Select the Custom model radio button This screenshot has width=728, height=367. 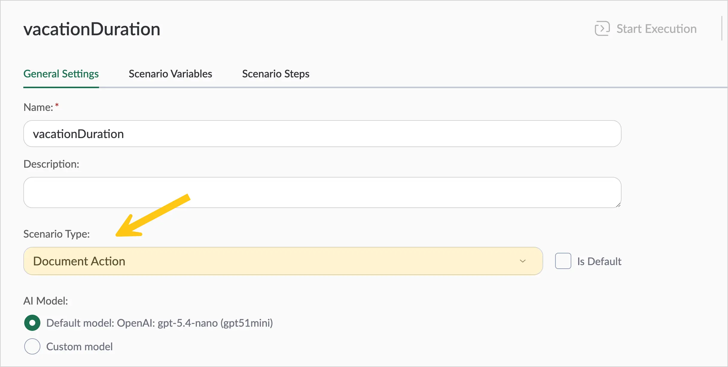tap(32, 346)
